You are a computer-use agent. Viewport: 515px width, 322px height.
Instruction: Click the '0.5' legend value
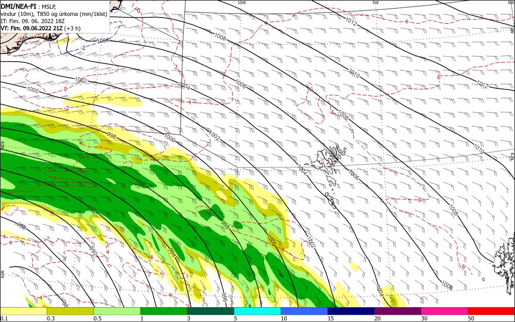tap(97, 318)
